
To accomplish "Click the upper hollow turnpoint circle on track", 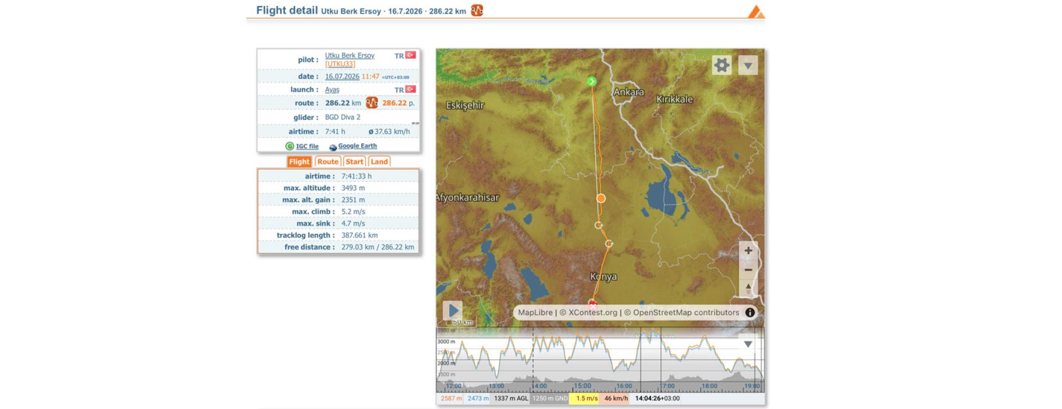I will coord(598,225).
